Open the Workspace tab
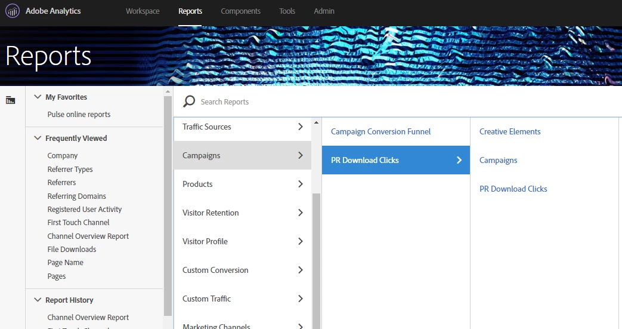Image resolution: width=622 pixels, height=329 pixels. (143, 11)
